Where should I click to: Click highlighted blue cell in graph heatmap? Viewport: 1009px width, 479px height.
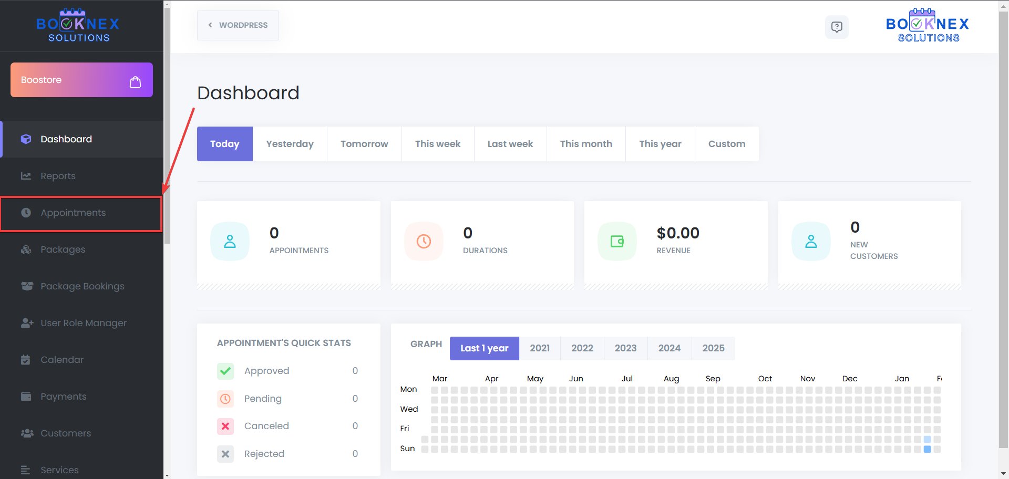927,449
